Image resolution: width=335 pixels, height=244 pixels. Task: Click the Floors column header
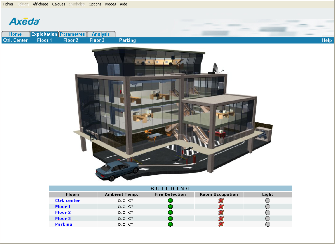73,194
